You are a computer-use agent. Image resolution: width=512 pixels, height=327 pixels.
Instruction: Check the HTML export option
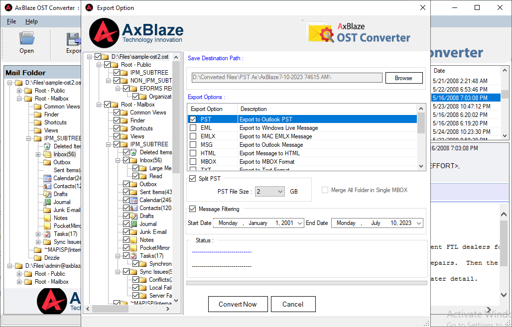click(x=193, y=153)
